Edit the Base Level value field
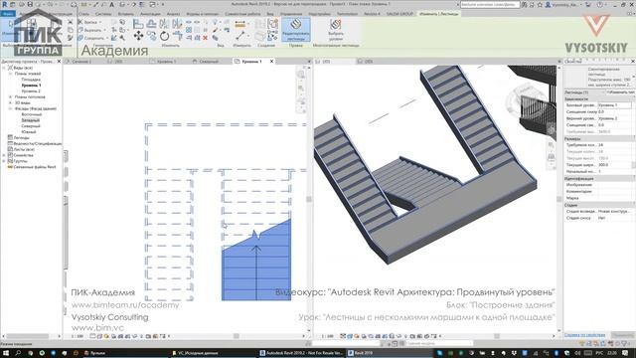The image size is (636, 358). pyautogui.click(x=614, y=105)
